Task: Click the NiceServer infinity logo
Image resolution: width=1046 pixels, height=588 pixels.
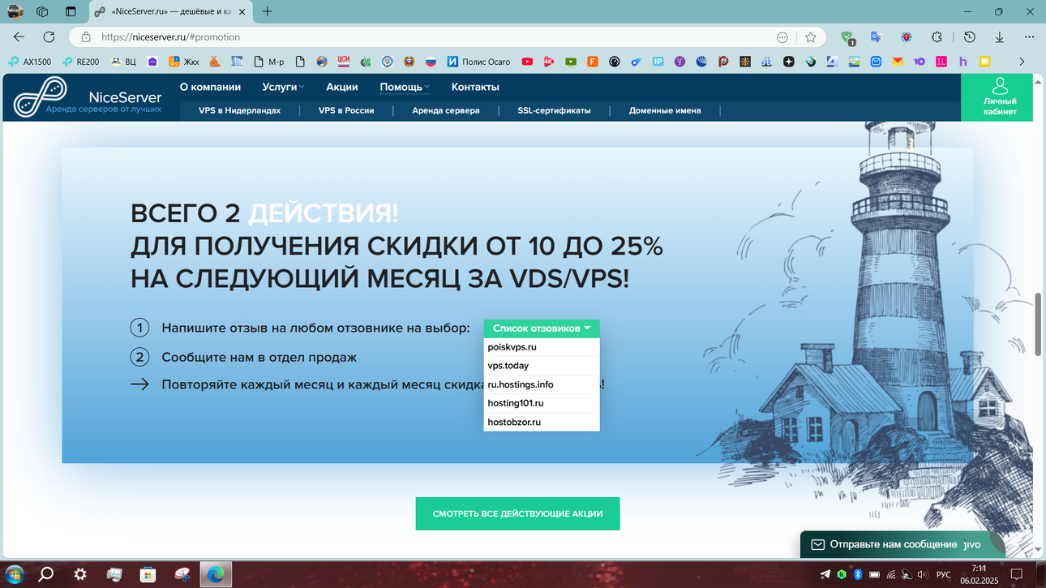Action: [40, 97]
